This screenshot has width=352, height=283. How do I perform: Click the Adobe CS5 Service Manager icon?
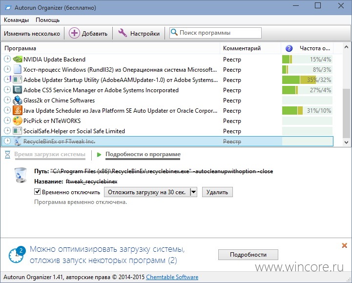click(17, 90)
